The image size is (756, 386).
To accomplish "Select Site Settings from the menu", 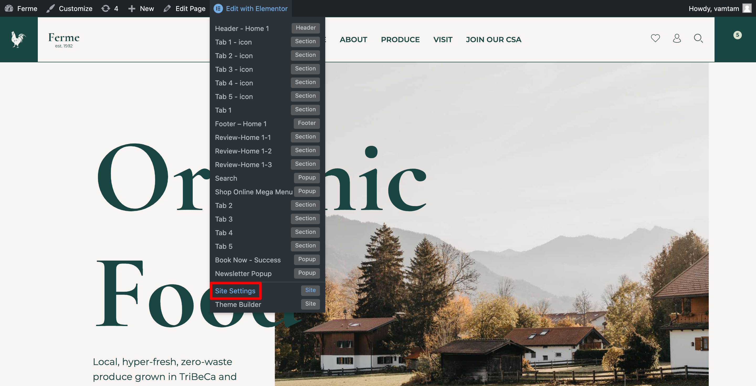I will click(235, 291).
